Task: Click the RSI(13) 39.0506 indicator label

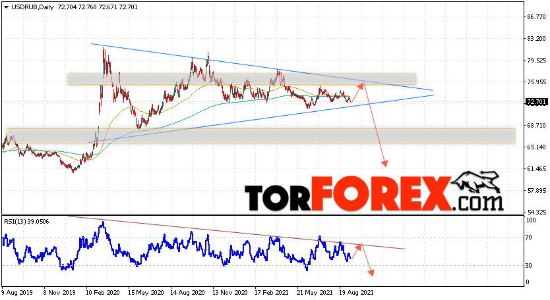Action: pos(26,222)
